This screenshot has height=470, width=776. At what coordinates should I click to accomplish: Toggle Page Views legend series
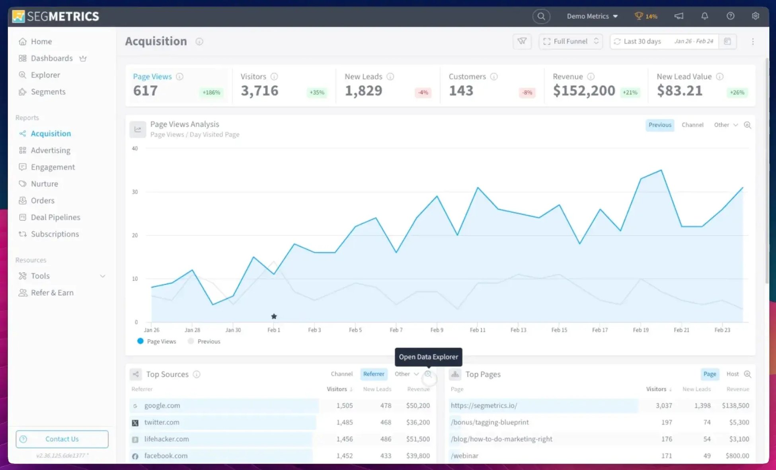pos(156,341)
